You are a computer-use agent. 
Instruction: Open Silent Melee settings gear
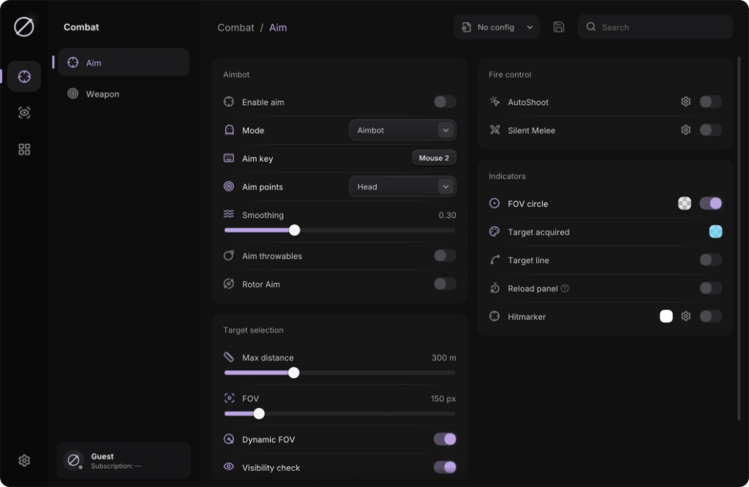[685, 130]
